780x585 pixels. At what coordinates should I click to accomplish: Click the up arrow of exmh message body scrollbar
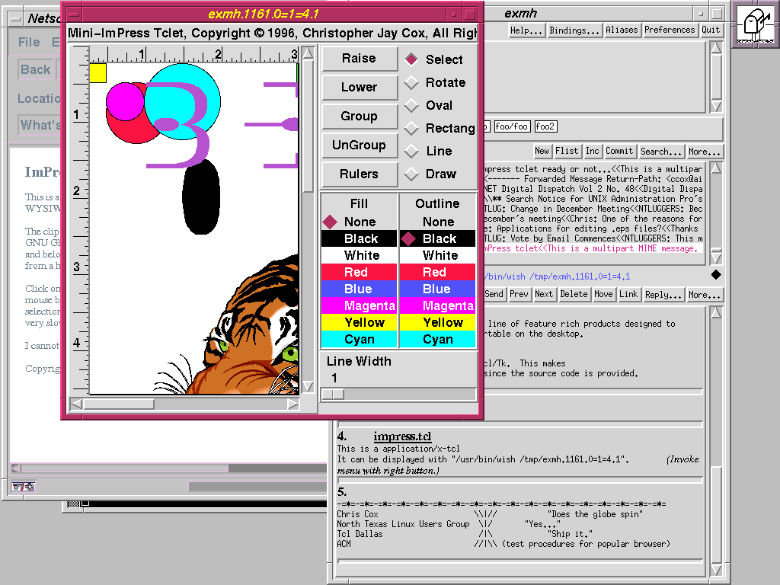(716, 312)
